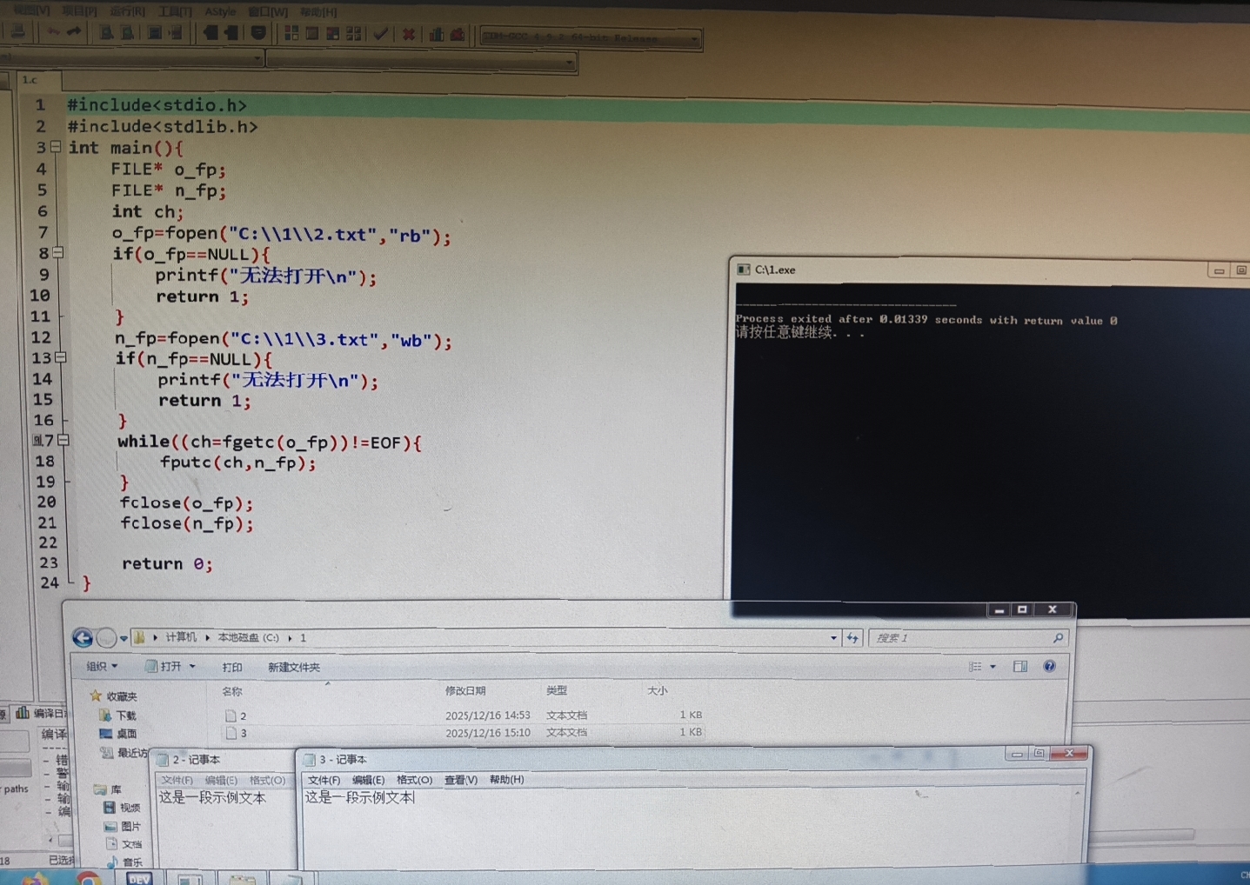Select 桌面 in Explorer sidebar

119,734
